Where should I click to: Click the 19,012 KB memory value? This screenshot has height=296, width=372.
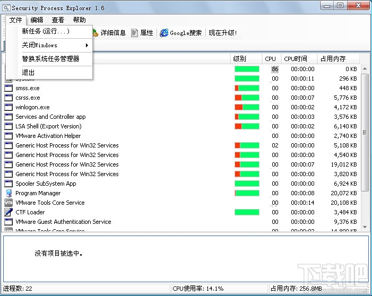click(x=344, y=164)
